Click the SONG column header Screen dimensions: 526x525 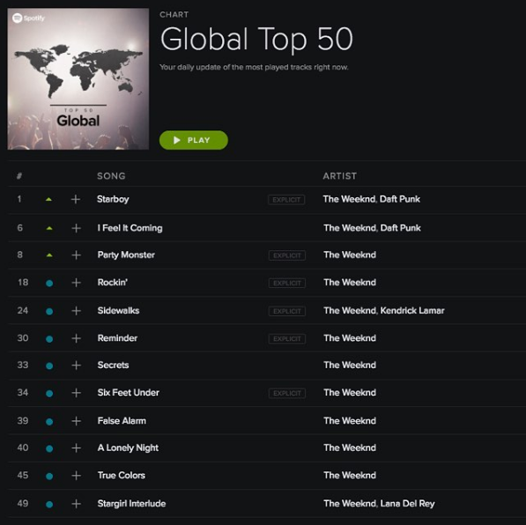111,176
